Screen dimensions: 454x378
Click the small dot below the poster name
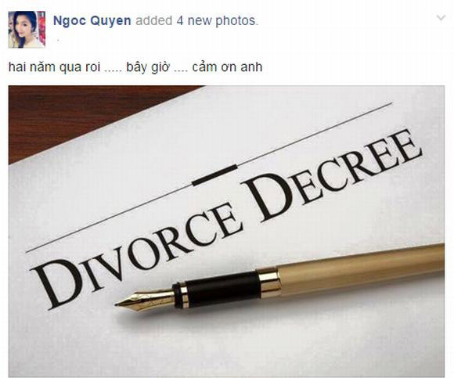tap(58, 40)
